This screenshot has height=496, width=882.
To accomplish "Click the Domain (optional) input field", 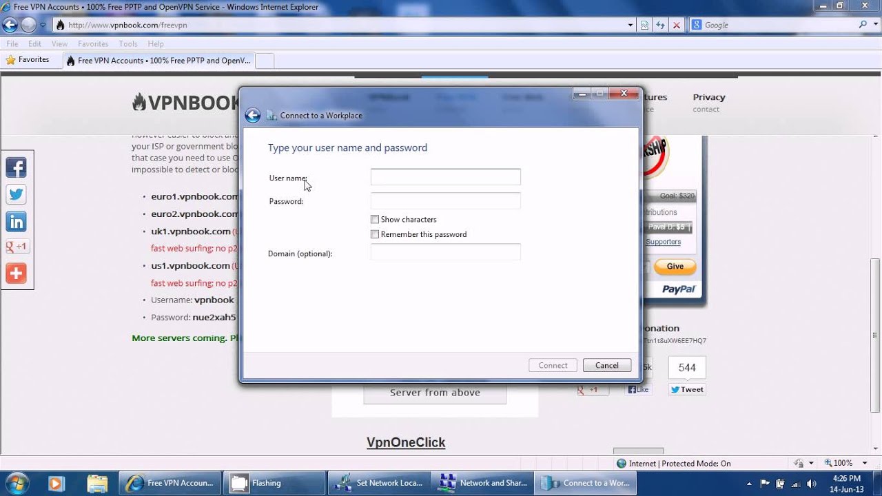I will point(445,252).
